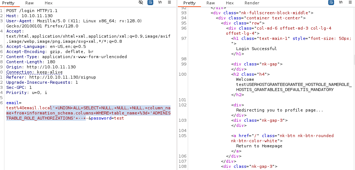Viewport: 355px width, 170px height.
Task: Click the 'email=' parameter name
Action: pos(14,103)
